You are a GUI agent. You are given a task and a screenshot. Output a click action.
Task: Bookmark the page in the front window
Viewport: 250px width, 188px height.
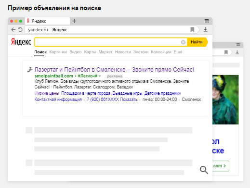[x=192, y=29]
